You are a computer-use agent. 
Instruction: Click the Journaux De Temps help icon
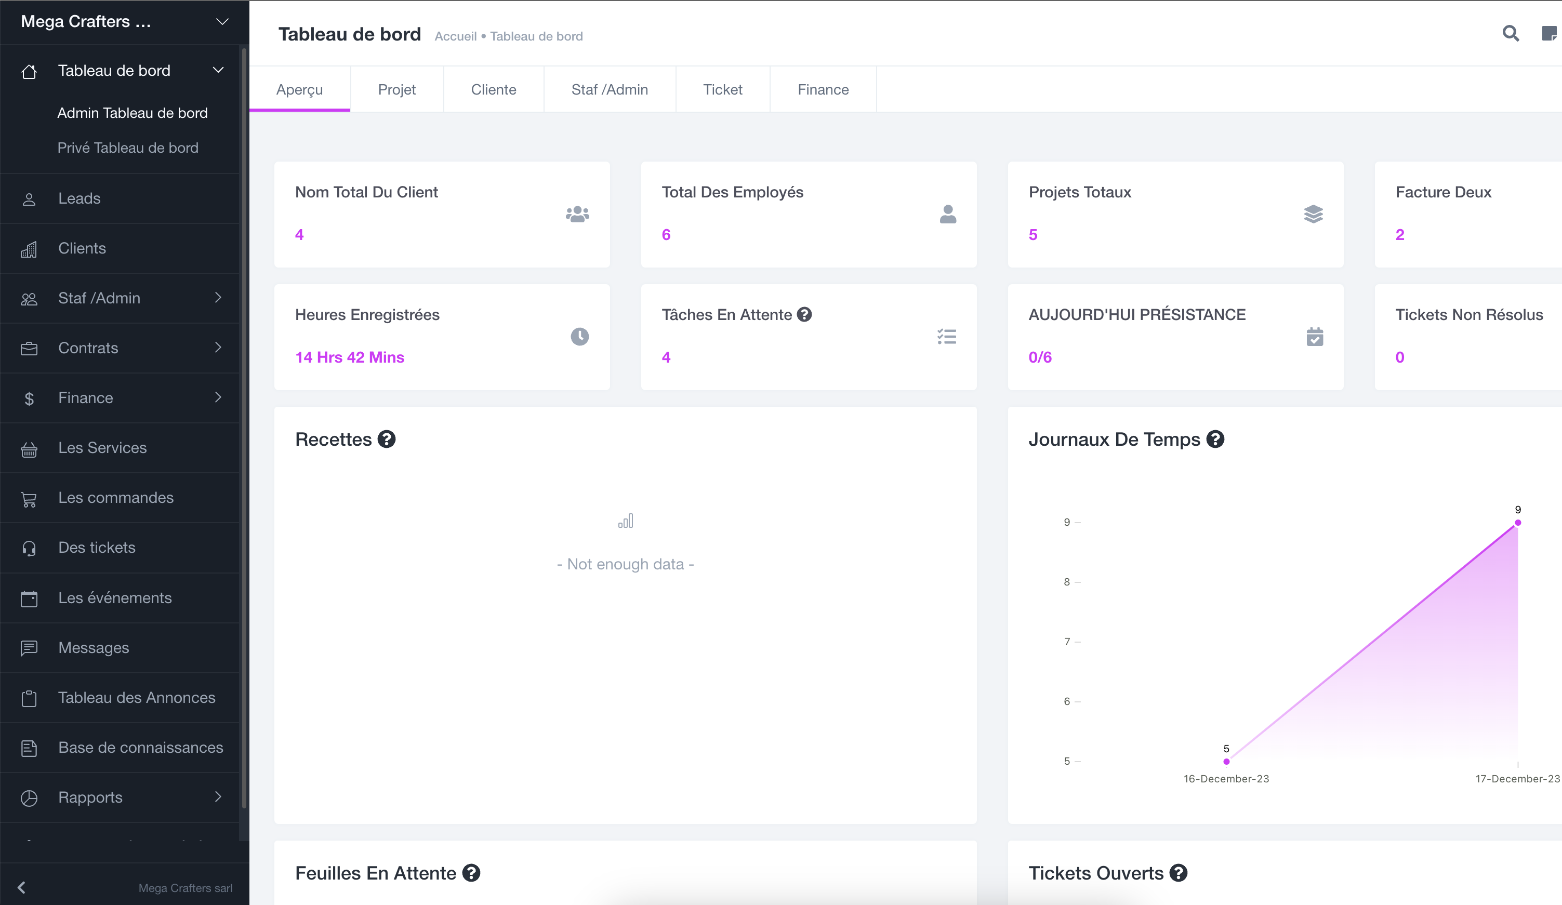coord(1215,440)
